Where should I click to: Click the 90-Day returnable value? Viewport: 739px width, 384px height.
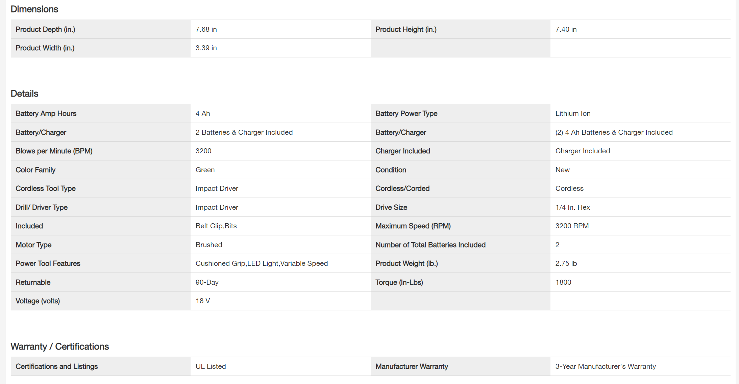click(207, 282)
